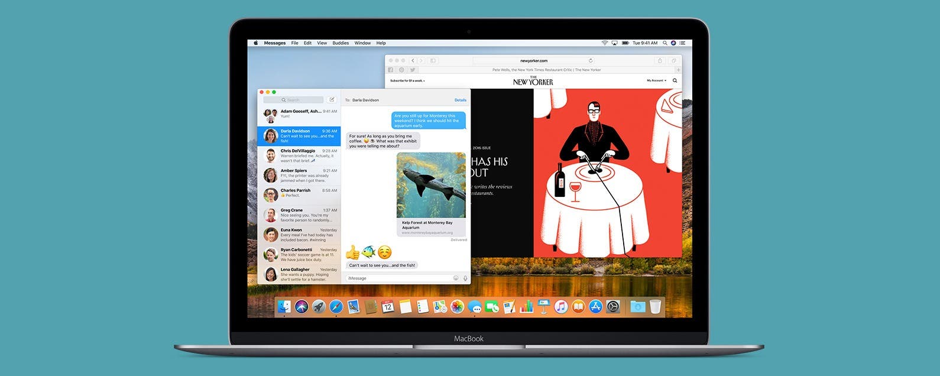940x376 pixels.
Task: Click Safari's reload page icon
Action: pos(591,60)
